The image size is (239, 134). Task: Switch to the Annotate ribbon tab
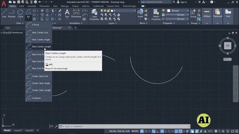[32, 6]
